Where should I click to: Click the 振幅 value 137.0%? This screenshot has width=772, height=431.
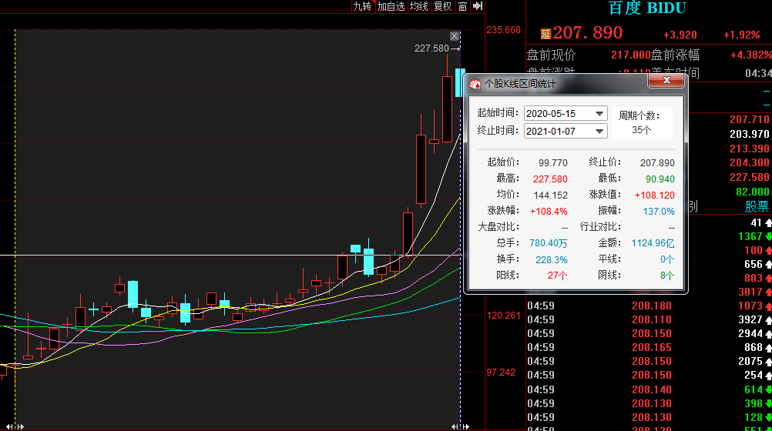click(x=659, y=212)
